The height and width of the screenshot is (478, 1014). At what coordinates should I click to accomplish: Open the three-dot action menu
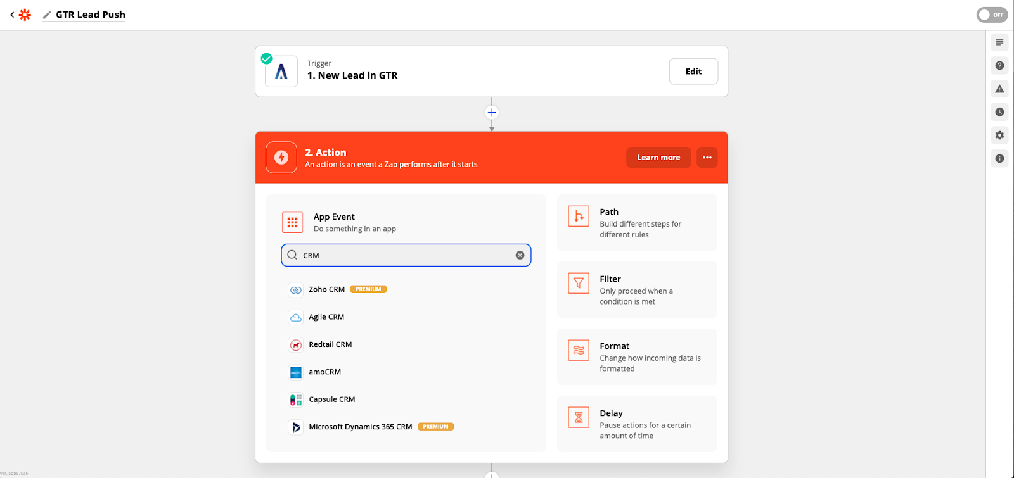pos(707,158)
